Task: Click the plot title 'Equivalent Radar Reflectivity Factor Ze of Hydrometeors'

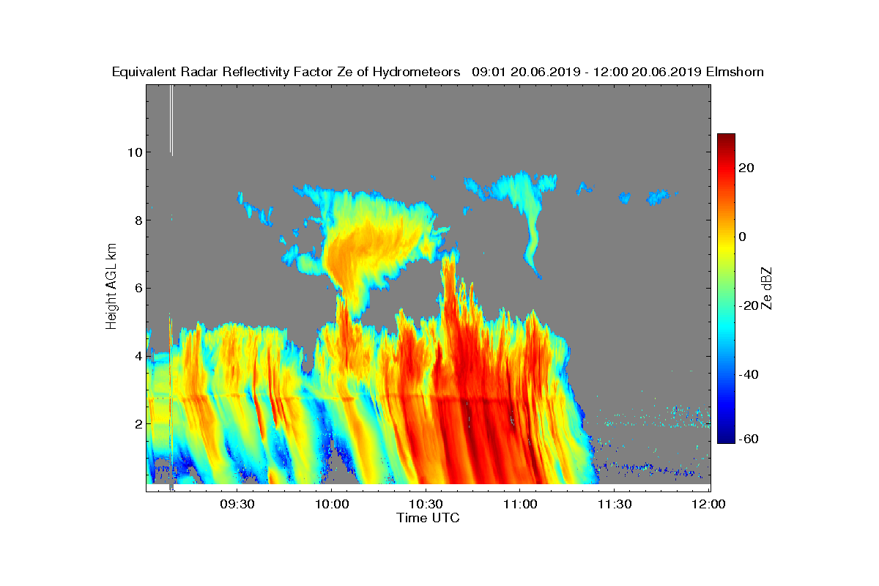Action: [286, 72]
